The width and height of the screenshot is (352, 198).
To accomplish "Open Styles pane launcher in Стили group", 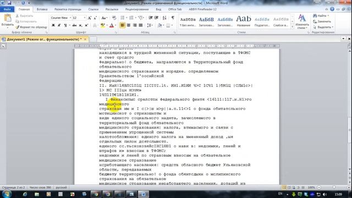I will 308,33.
